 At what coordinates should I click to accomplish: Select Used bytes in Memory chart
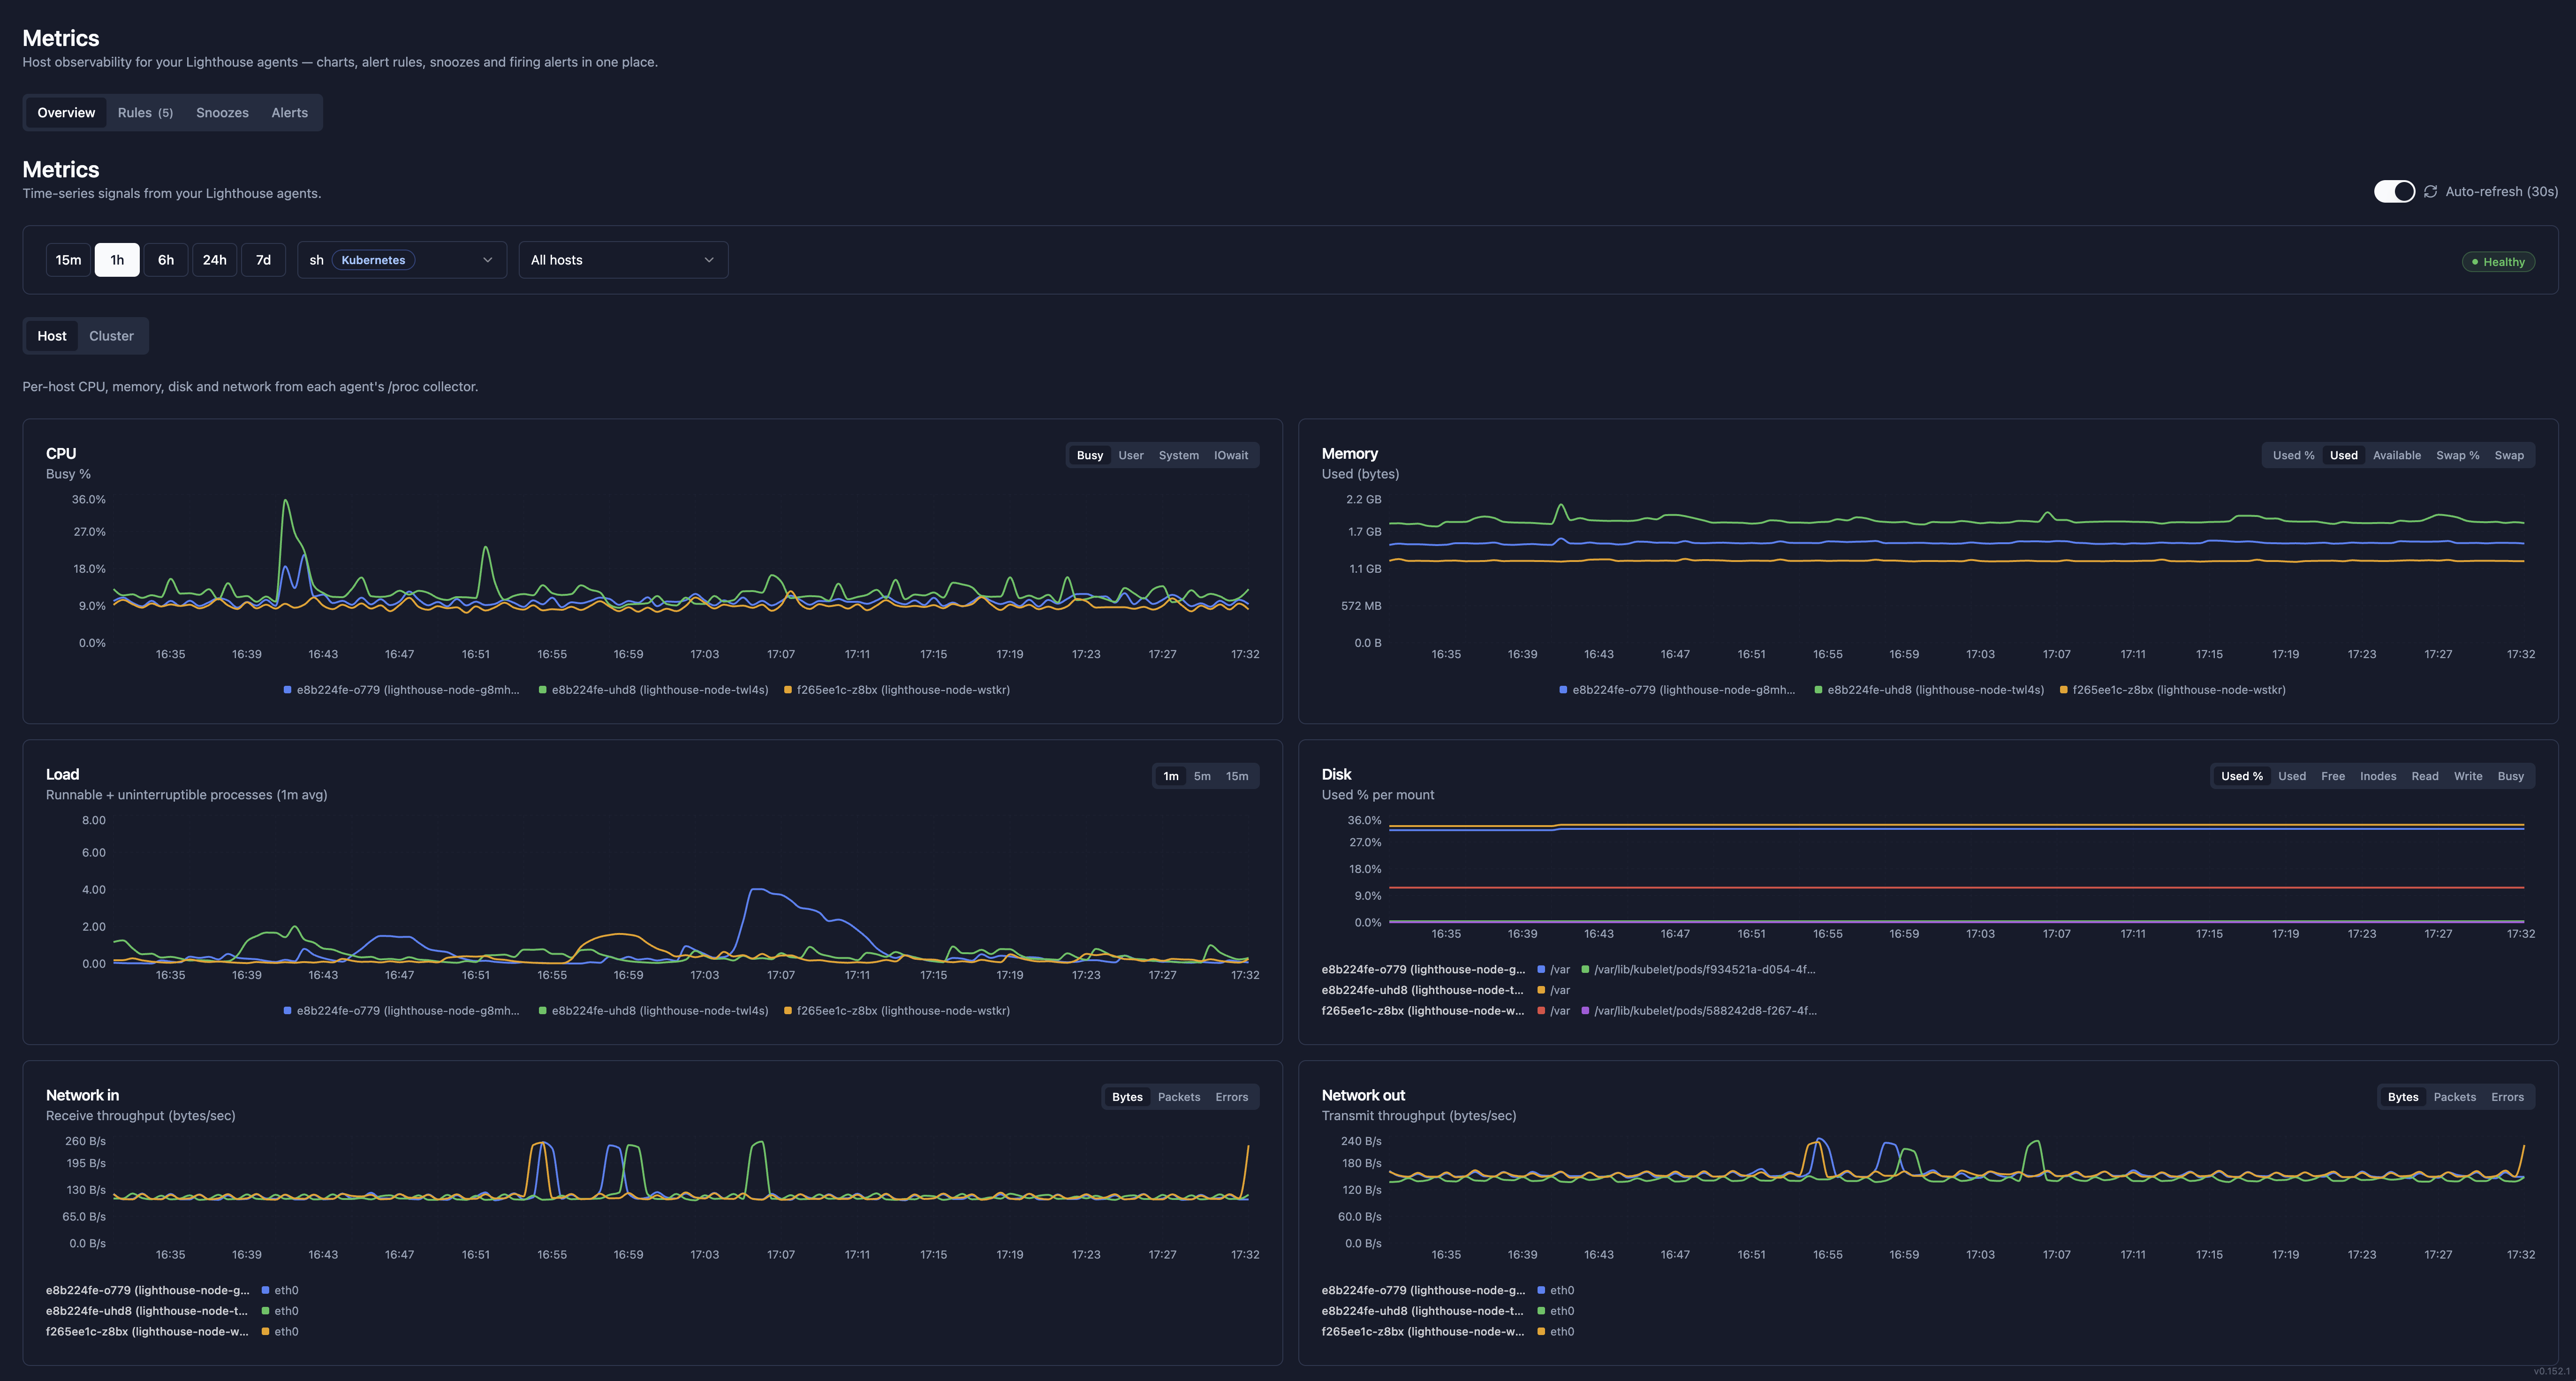[x=2344, y=455]
